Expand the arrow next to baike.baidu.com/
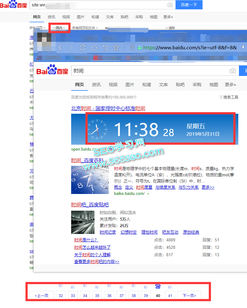Screen dimensions: 247x308 click(148, 194)
